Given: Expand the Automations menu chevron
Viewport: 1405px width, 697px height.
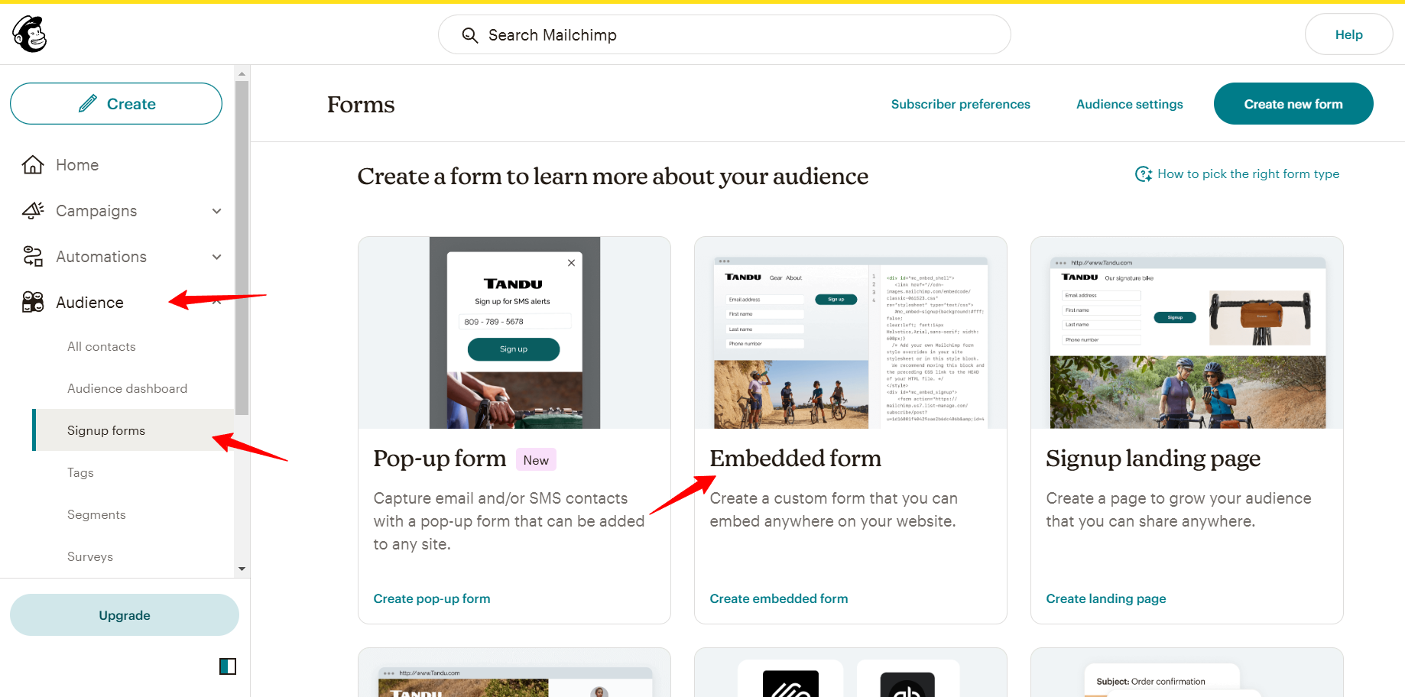Looking at the screenshot, I should pyautogui.click(x=217, y=257).
